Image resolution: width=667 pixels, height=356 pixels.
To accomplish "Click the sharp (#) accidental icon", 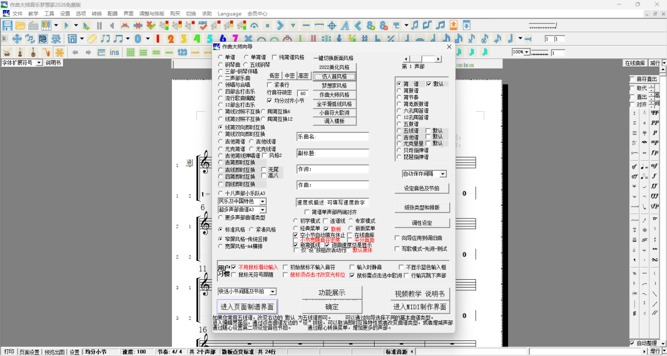I will [x=365, y=39].
